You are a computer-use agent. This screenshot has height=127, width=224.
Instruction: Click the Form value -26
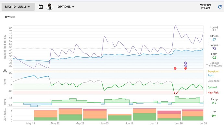tap(214, 58)
